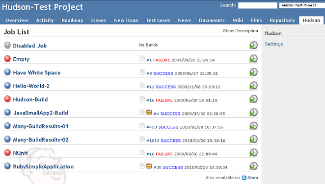Screen dimensions: 325x184
Task: Open Have White Space job
Action: (x=37, y=73)
